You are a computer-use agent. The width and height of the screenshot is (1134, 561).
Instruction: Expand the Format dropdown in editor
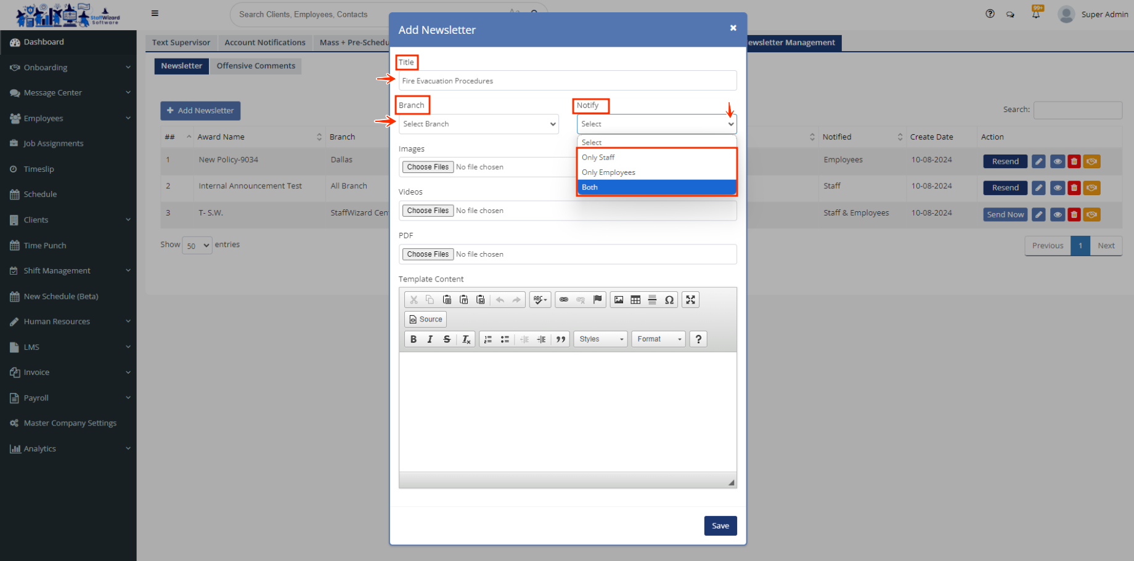click(658, 339)
